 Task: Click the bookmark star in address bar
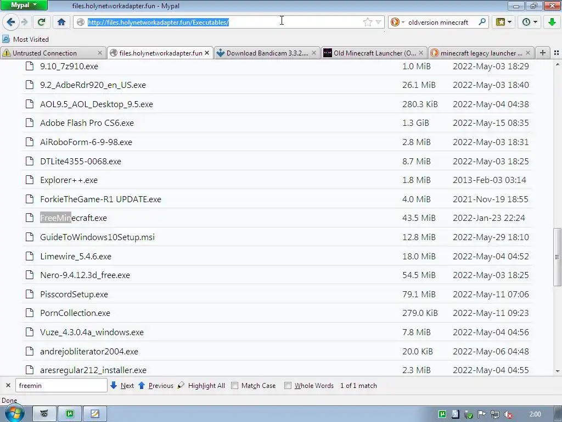[367, 22]
